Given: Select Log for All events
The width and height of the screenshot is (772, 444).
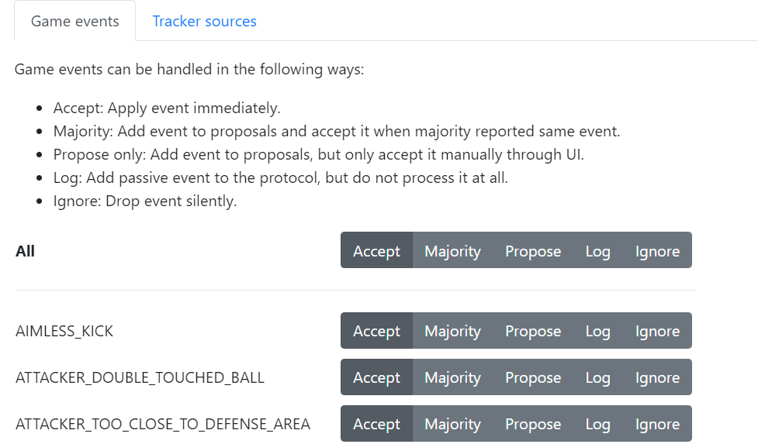Looking at the screenshot, I should pyautogui.click(x=597, y=251).
